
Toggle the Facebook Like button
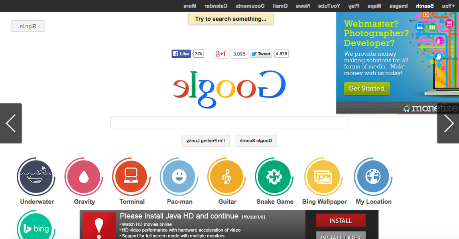point(181,53)
